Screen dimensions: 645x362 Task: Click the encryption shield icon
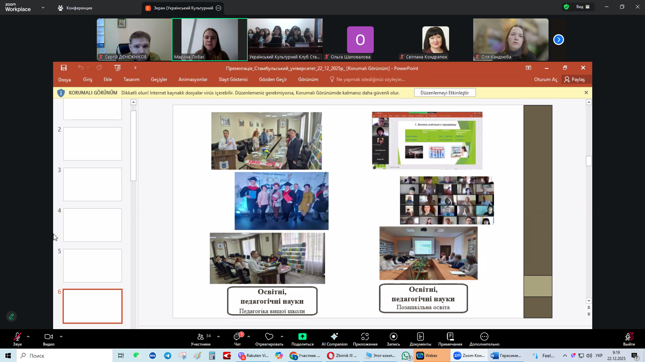coord(566,7)
